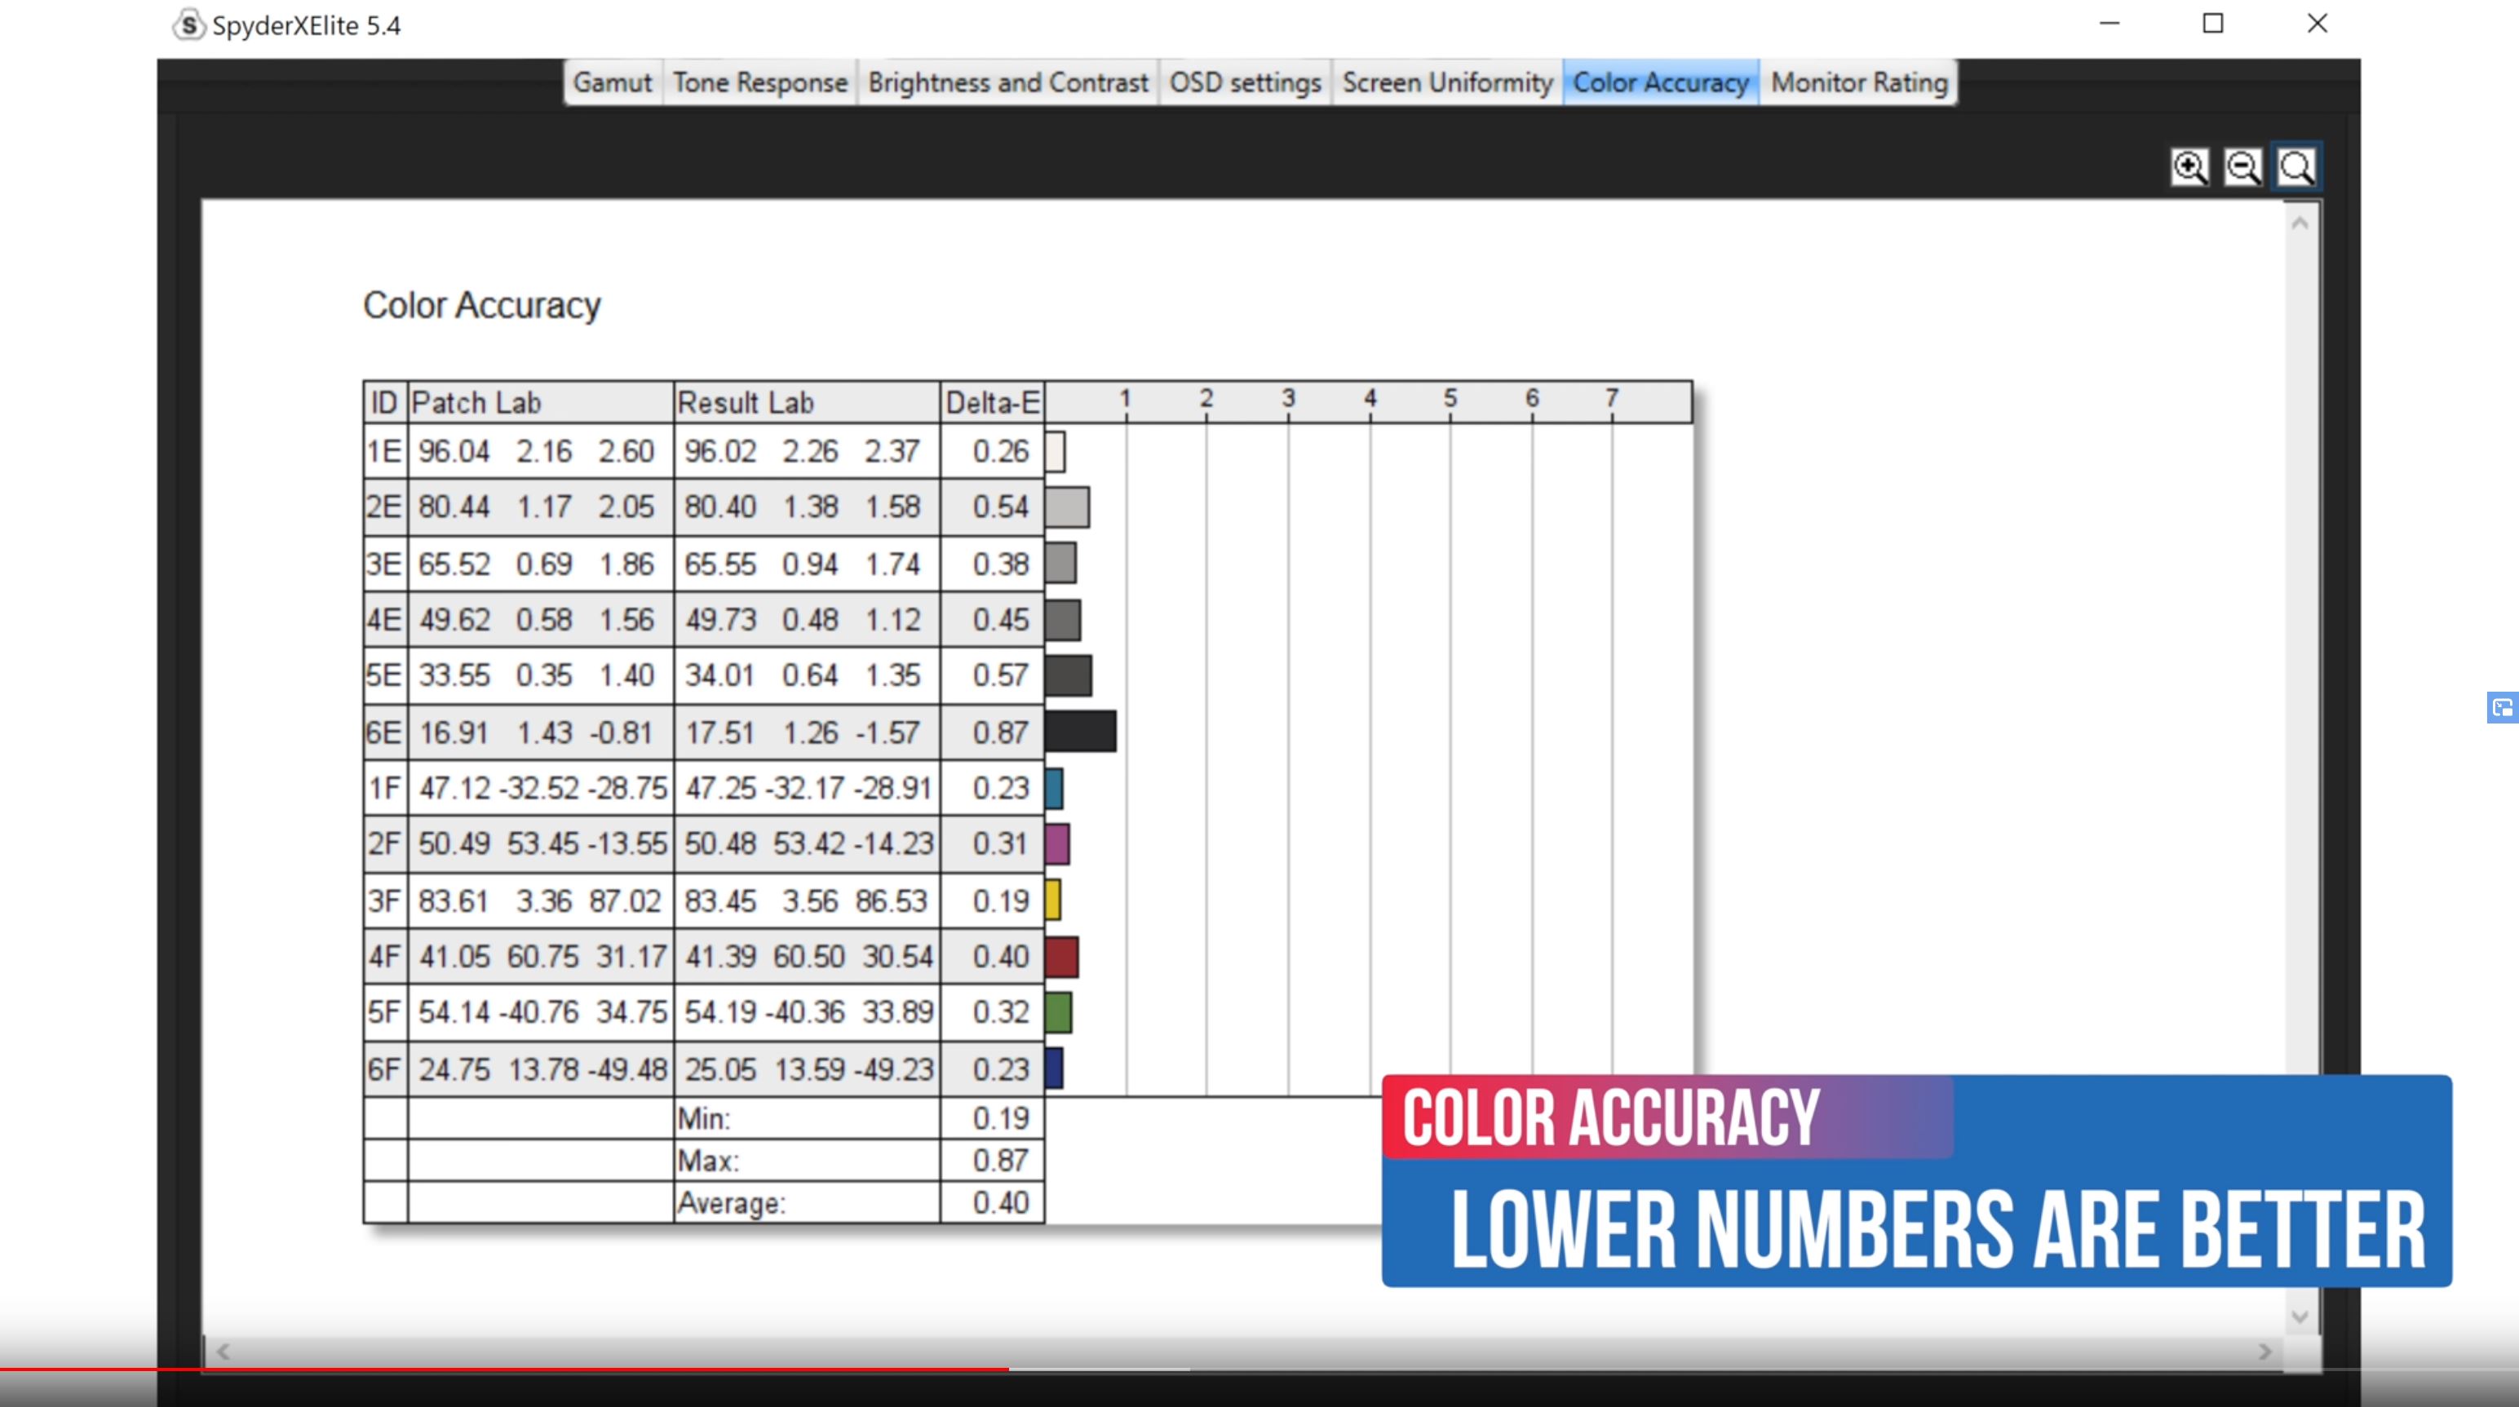Open the Gamut tab

click(612, 82)
